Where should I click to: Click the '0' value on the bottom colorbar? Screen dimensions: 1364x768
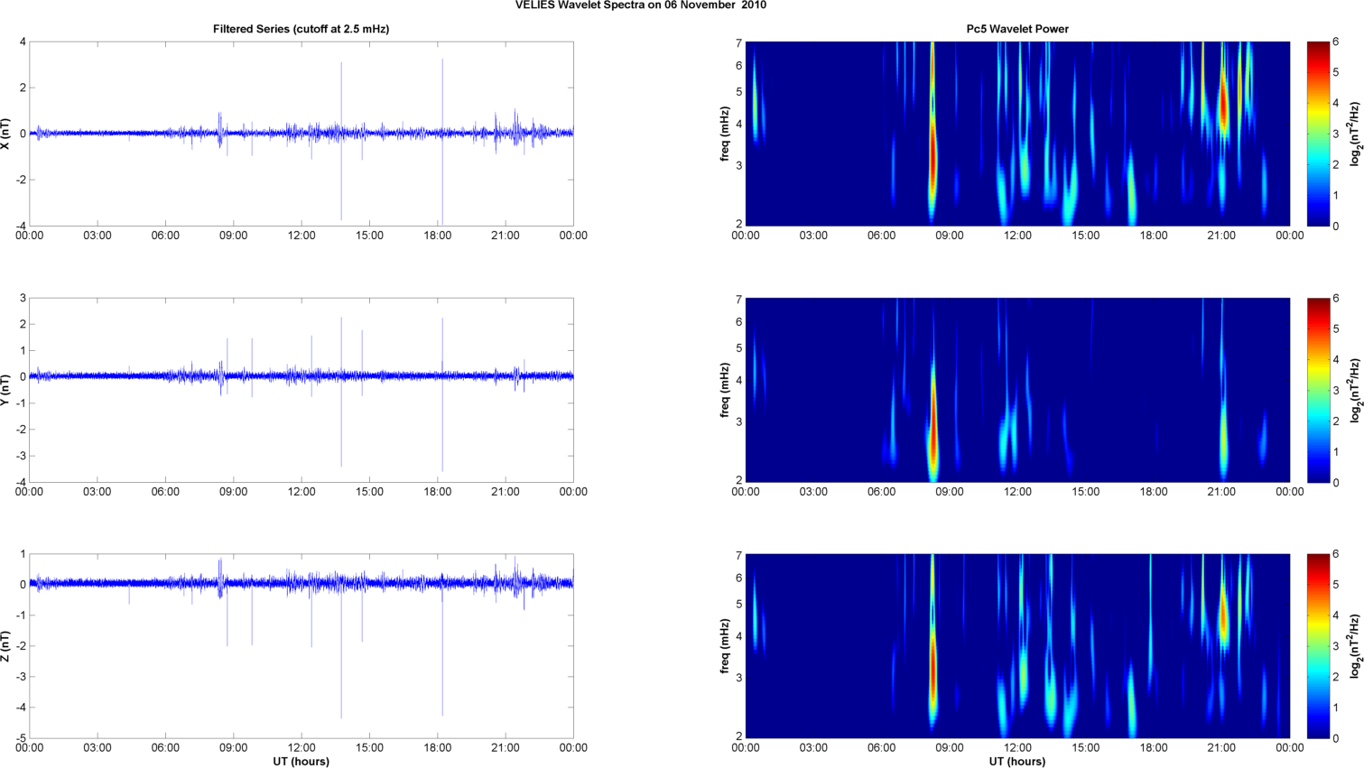tap(1336, 738)
